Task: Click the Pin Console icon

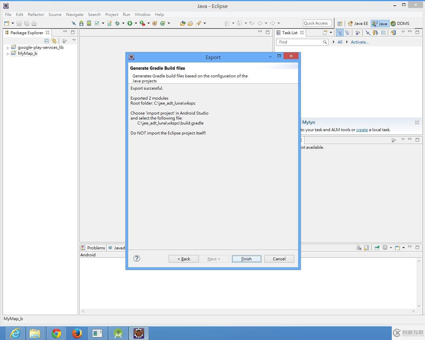Action: pos(377,248)
